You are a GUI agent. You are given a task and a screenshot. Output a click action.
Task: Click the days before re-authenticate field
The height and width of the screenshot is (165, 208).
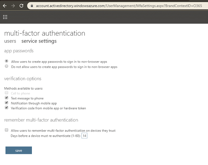coord(84,136)
